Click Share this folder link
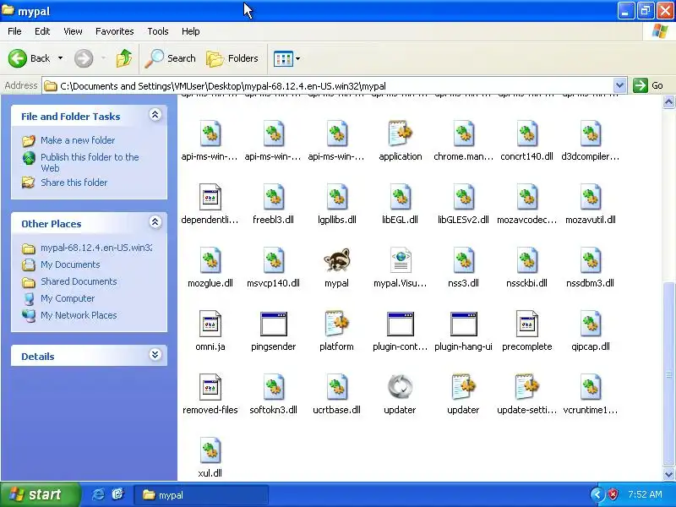676x507 pixels. pos(74,183)
